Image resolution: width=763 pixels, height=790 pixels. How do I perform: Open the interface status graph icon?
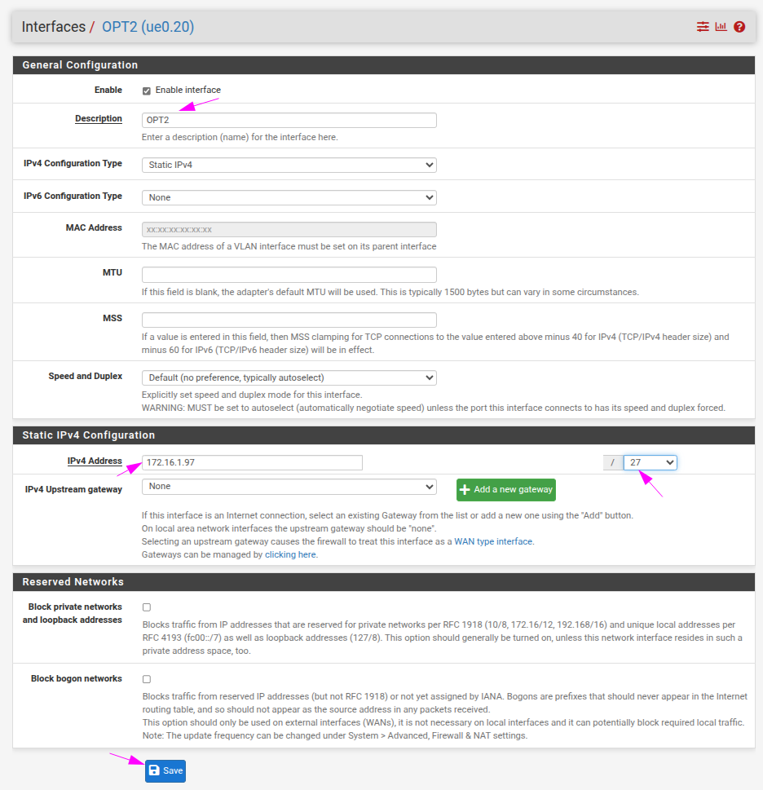pyautogui.click(x=721, y=27)
